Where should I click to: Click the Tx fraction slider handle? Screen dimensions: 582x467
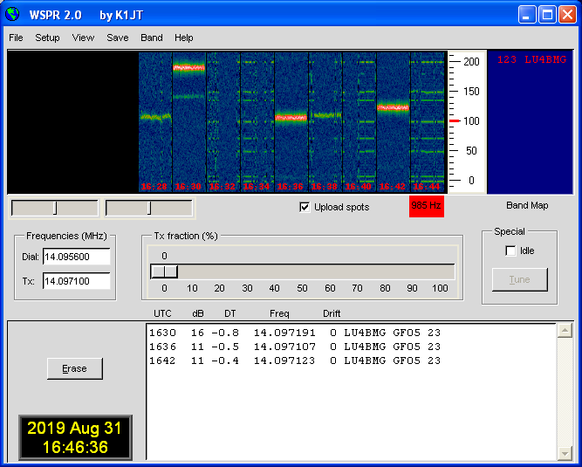click(x=164, y=271)
